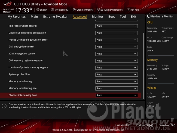Open xGMI encryption control dropdown

tap(117, 54)
